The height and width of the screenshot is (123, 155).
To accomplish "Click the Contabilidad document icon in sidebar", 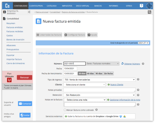I will point(4,19).
